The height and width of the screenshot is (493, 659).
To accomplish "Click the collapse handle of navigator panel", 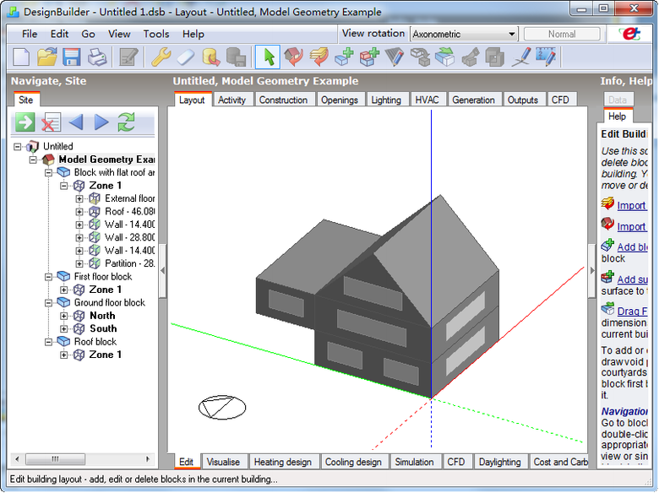I will pos(163,270).
